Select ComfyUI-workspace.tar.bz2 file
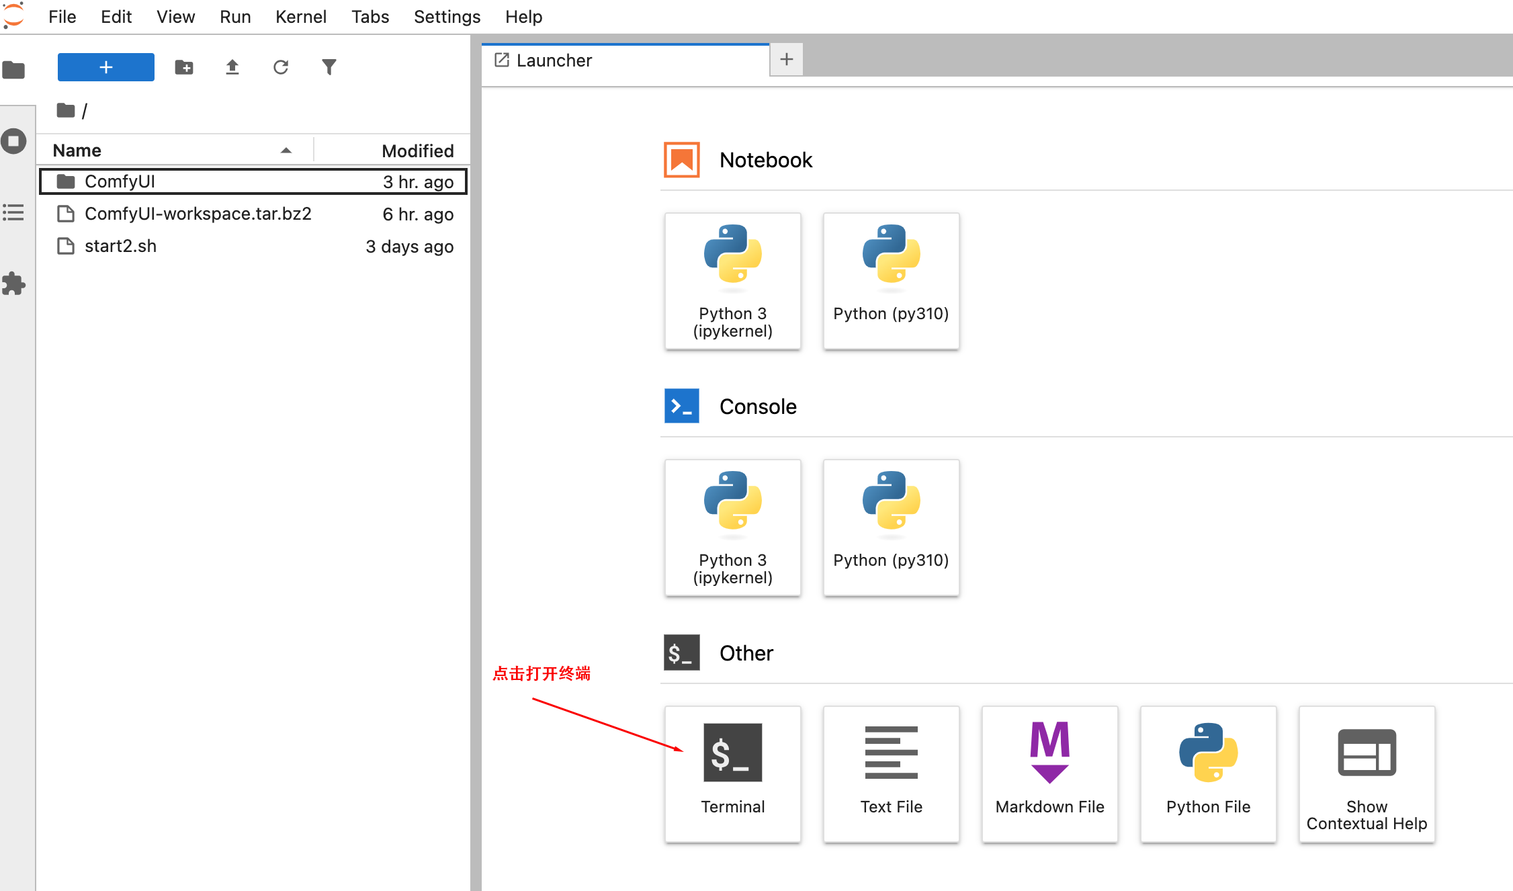This screenshot has width=1513, height=891. pyautogui.click(x=253, y=214)
